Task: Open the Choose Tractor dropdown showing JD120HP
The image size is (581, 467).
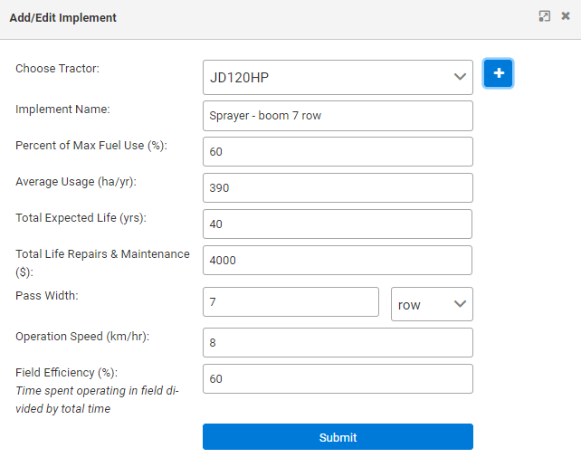Action: click(338, 78)
